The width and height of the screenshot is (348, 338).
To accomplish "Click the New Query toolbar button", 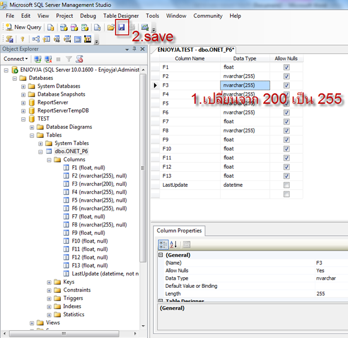I will coord(23,27).
